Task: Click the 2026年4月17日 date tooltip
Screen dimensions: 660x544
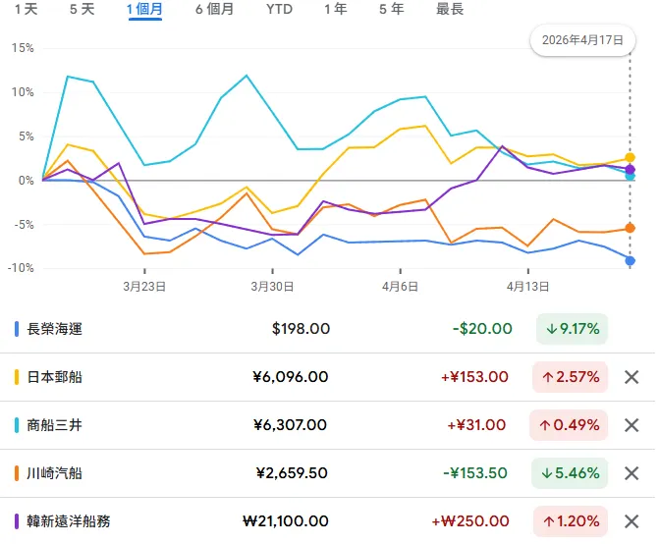Action: click(x=583, y=40)
